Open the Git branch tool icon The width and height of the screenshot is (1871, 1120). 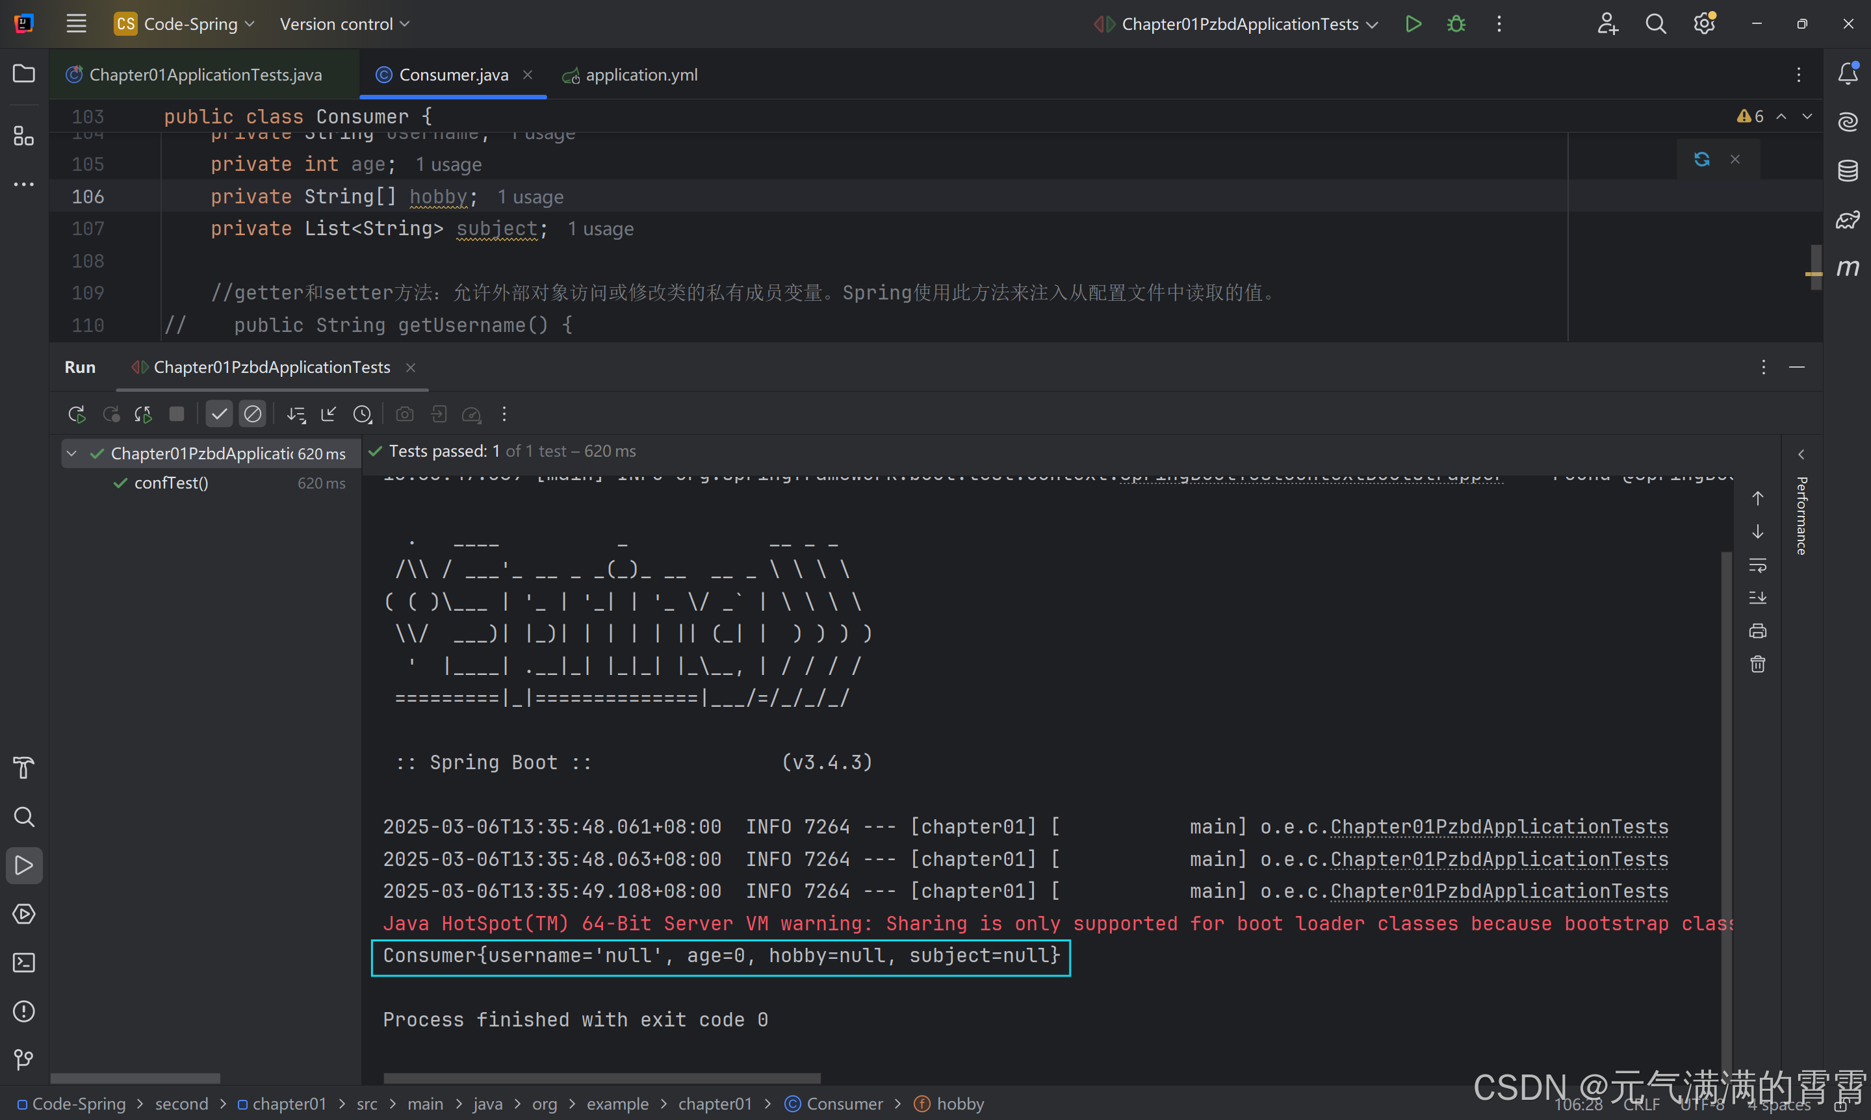tap(24, 1060)
